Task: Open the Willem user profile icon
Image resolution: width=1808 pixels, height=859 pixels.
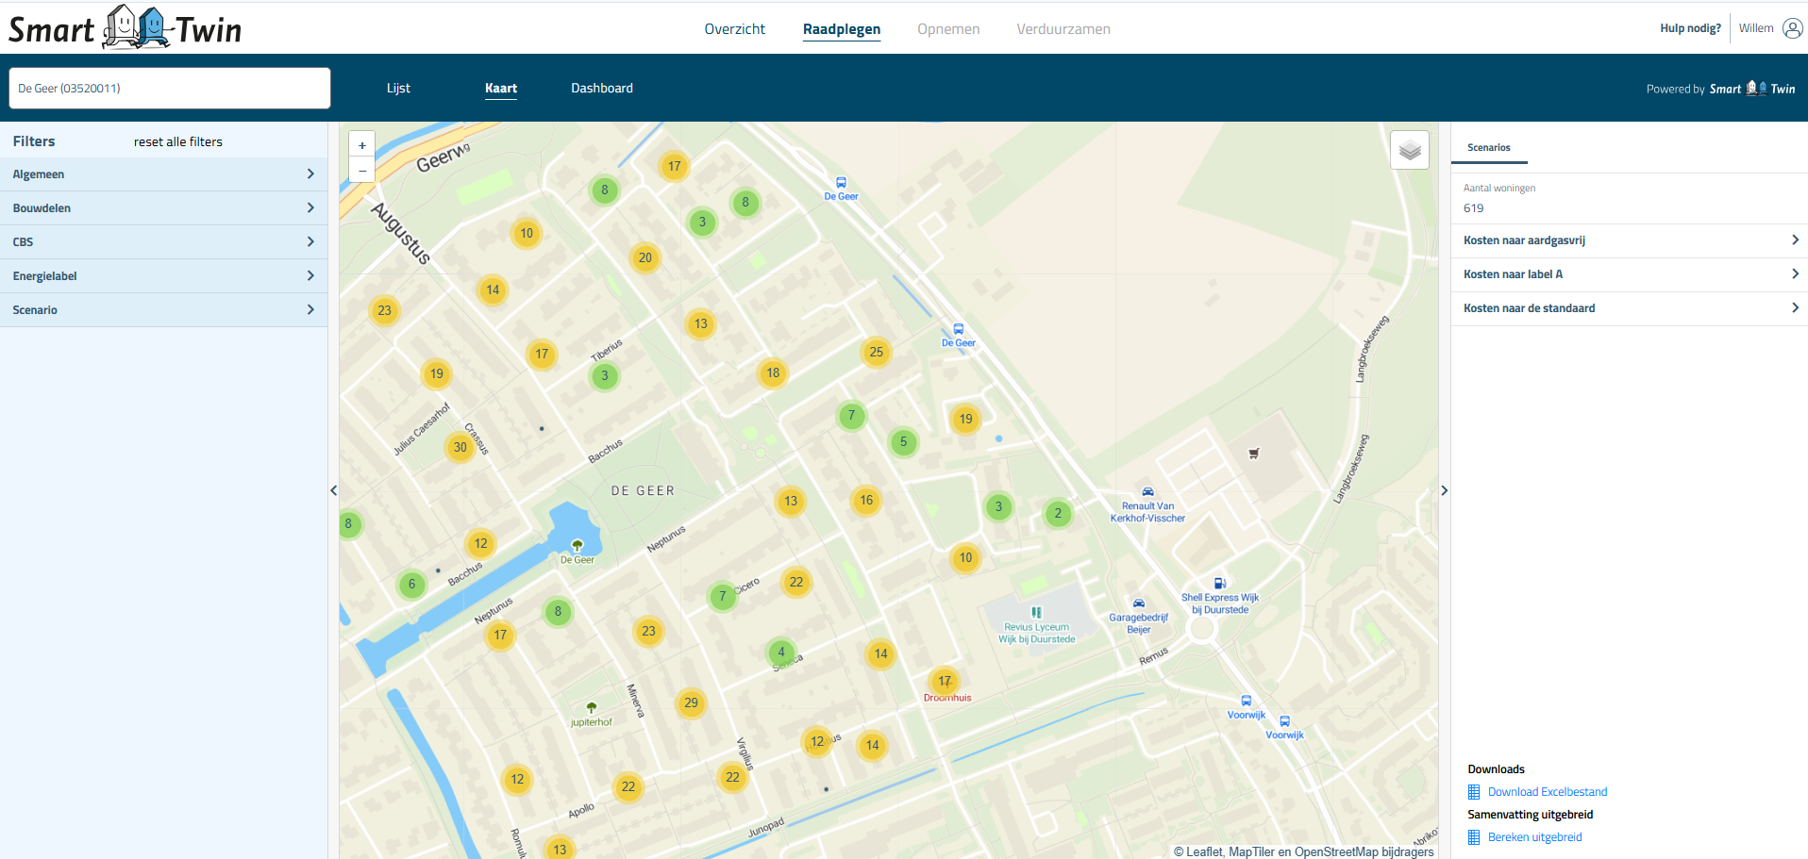Action: pos(1792,28)
